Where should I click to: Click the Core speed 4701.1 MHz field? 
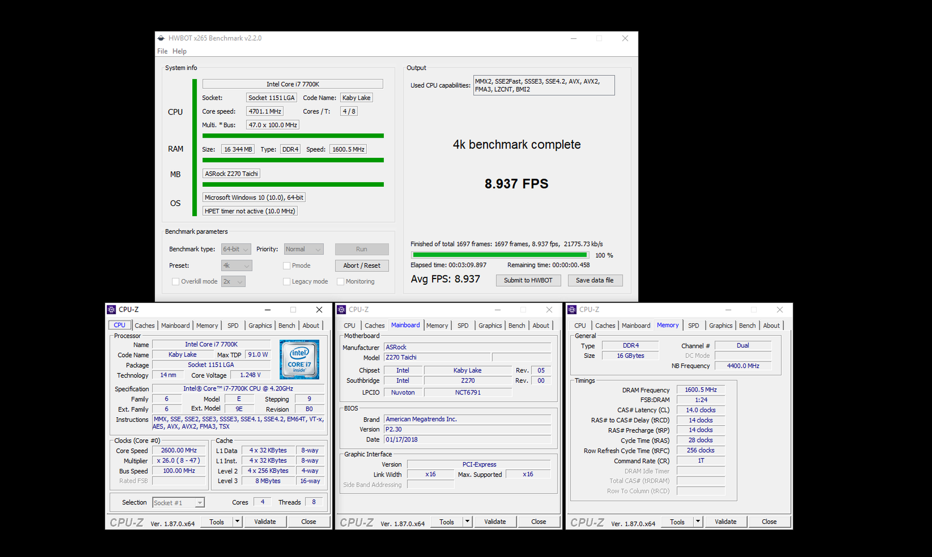(265, 111)
